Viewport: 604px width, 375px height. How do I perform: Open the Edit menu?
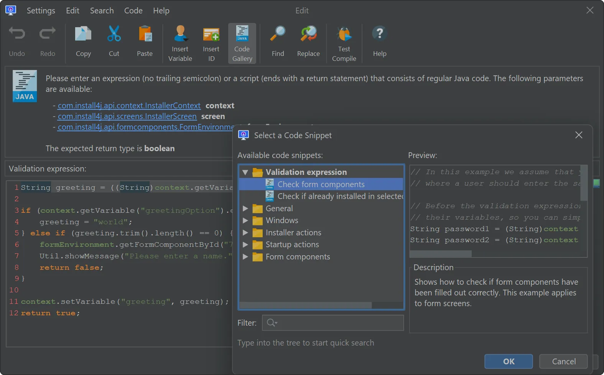(72, 11)
